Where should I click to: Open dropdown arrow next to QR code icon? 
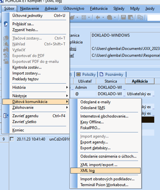point(89,17)
